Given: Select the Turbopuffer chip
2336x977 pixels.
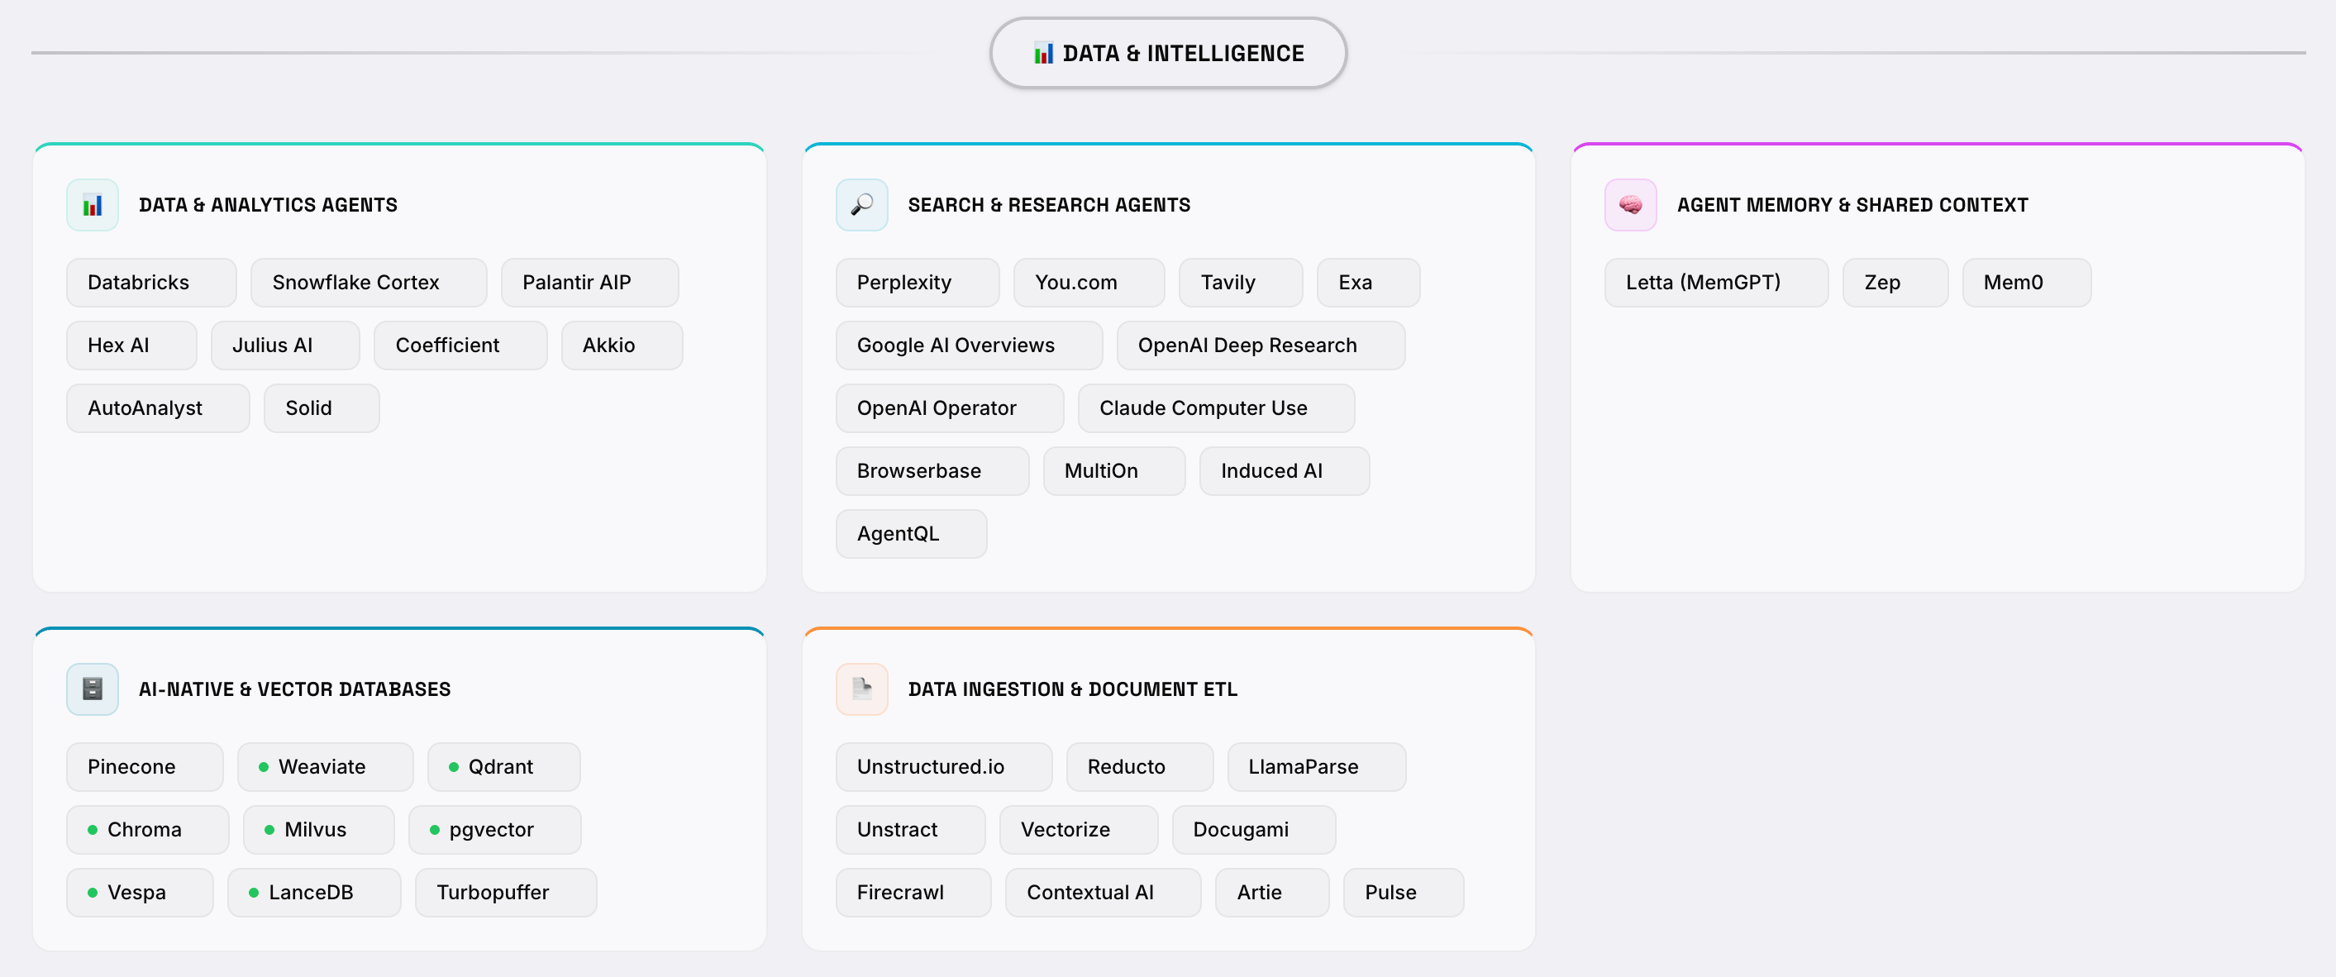Looking at the screenshot, I should [504, 892].
